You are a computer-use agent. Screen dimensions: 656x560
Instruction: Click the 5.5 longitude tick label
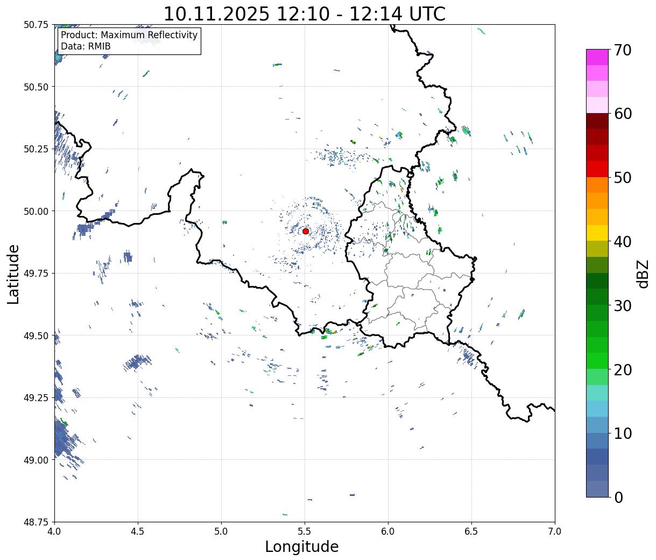(x=305, y=531)
